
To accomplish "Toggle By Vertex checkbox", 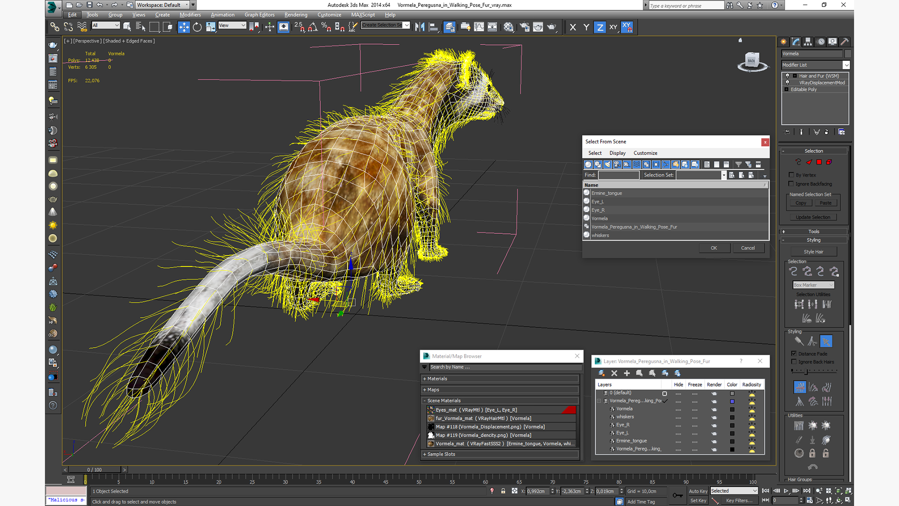I will pos(791,175).
